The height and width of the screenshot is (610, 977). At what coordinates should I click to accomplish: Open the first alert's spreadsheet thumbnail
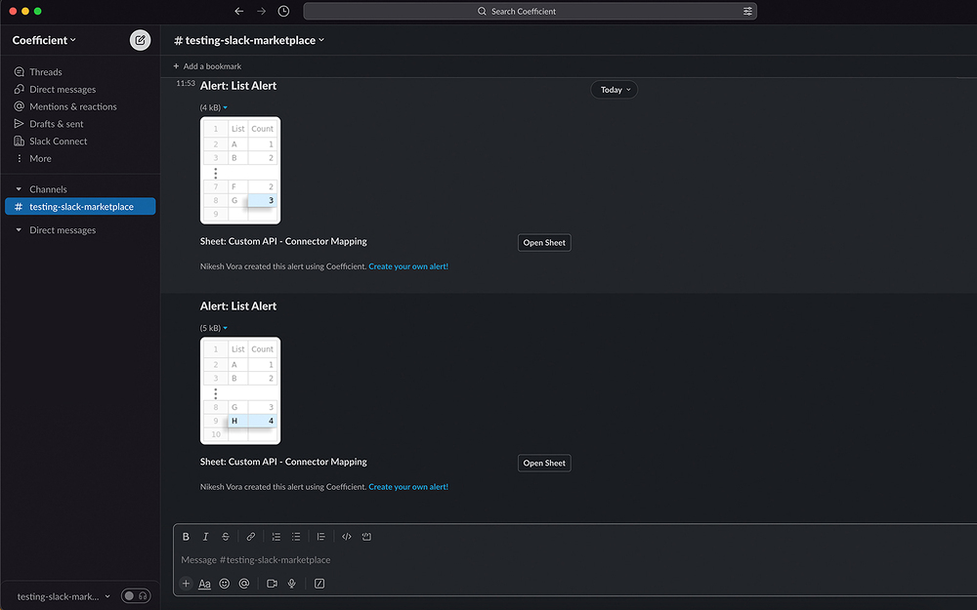click(x=240, y=171)
